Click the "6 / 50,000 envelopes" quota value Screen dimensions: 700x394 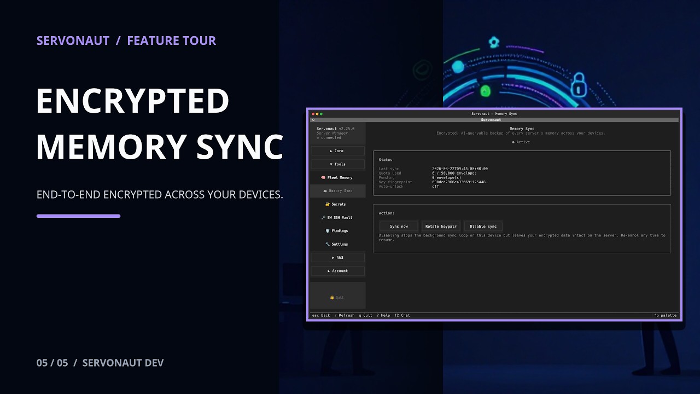(x=454, y=173)
